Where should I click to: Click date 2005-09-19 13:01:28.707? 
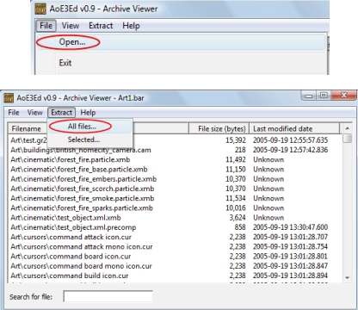pyautogui.click(x=290, y=237)
